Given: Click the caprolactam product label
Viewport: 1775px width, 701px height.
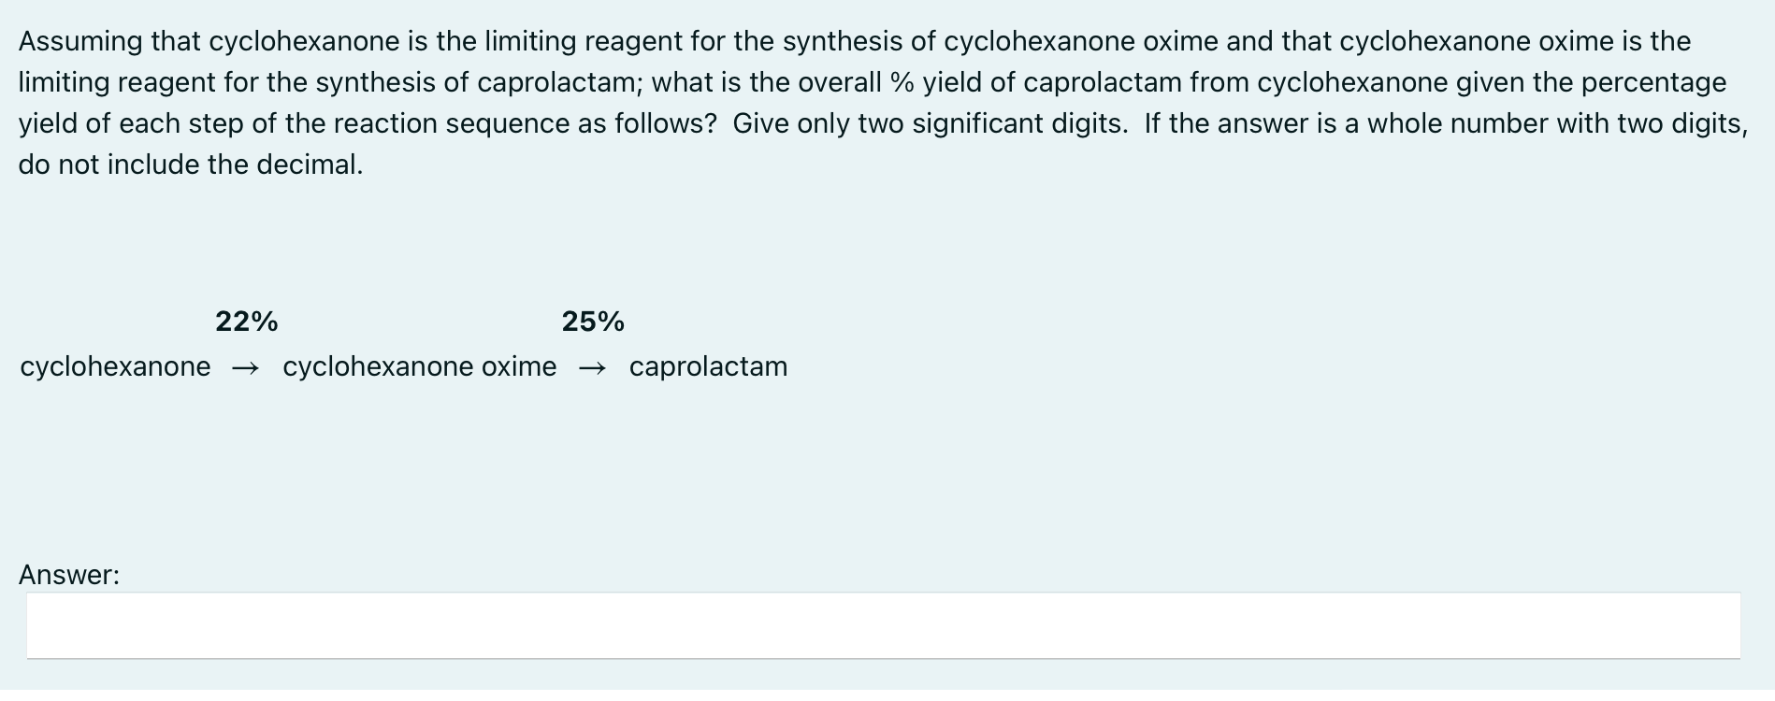Looking at the screenshot, I should (x=708, y=366).
